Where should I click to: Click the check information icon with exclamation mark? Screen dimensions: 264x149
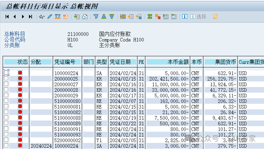(x=66, y=17)
